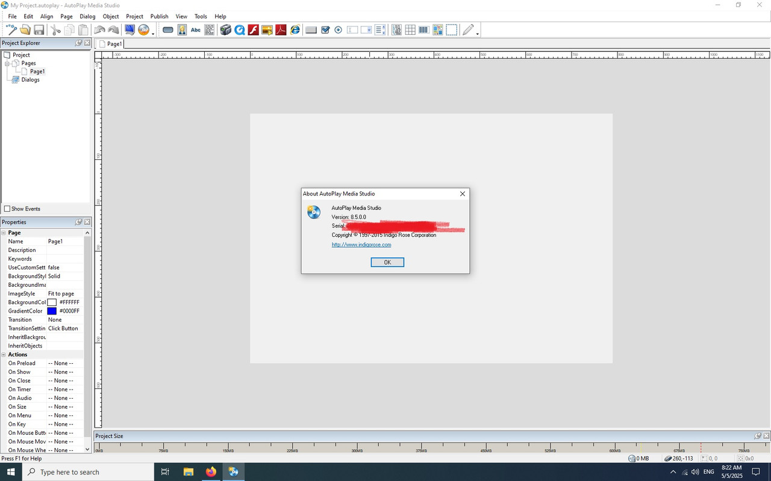Open the dropdown arrow next to the pencil
Viewport: 771px width, 481px height.
[x=478, y=34]
